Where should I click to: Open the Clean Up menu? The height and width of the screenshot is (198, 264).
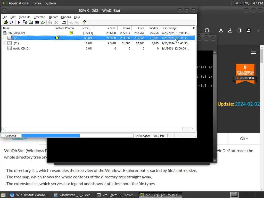[24, 17]
